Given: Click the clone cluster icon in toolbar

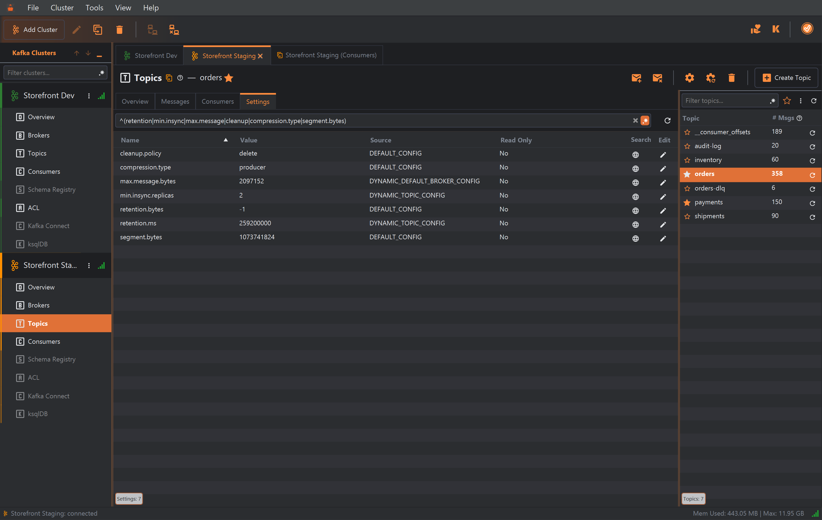Looking at the screenshot, I should pyautogui.click(x=98, y=30).
